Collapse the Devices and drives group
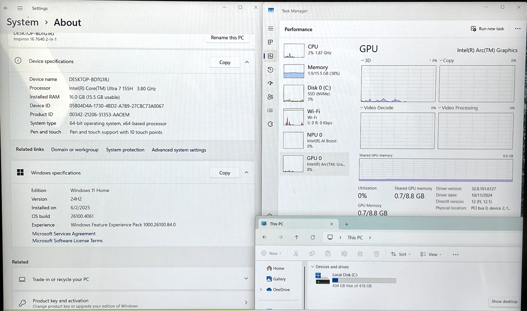This screenshot has width=527, height=311. (x=313, y=267)
